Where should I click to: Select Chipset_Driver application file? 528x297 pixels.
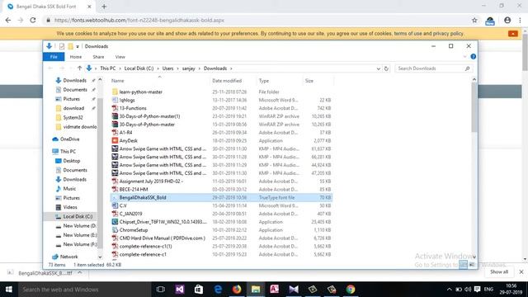coord(163,222)
